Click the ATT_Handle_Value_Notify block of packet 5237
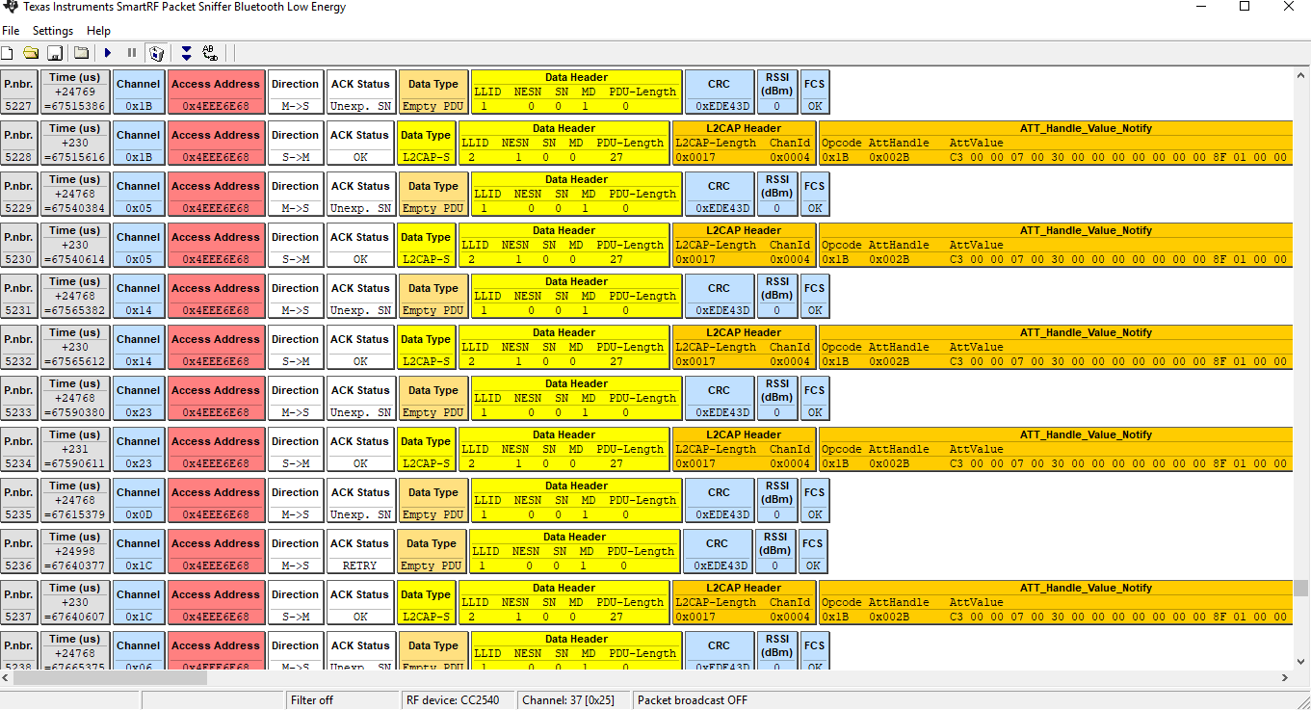The image size is (1311, 710). point(1056,603)
